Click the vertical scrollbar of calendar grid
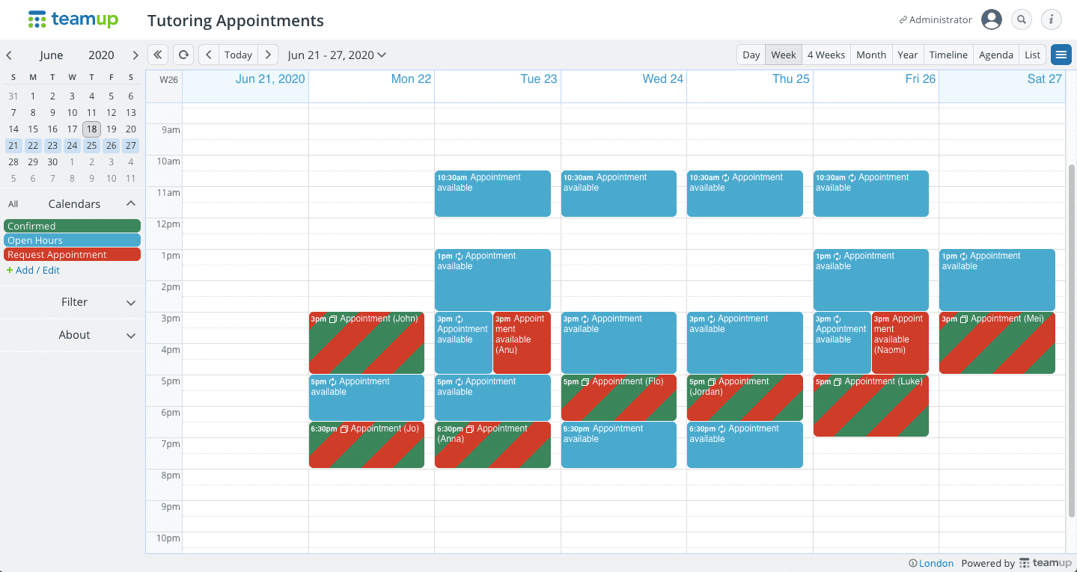The image size is (1077, 572). (1071, 340)
